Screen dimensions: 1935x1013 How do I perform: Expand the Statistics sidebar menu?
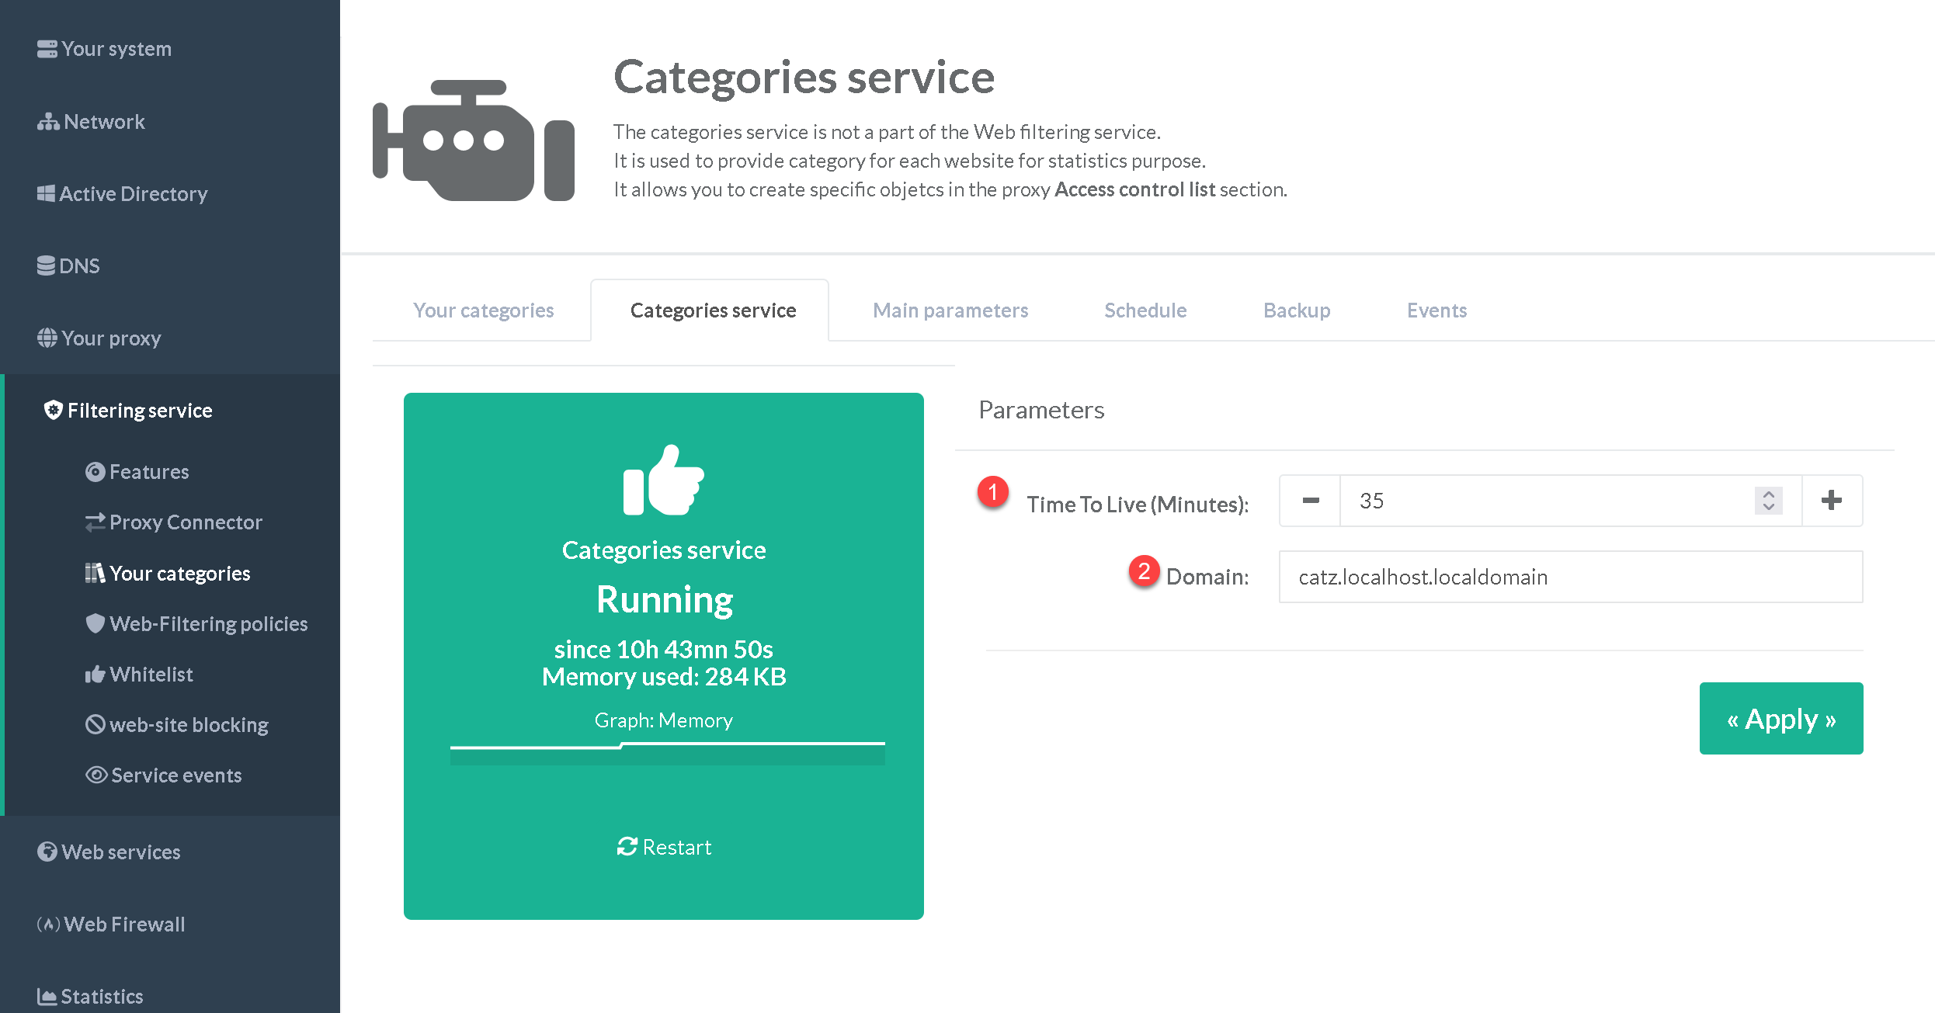(x=102, y=996)
